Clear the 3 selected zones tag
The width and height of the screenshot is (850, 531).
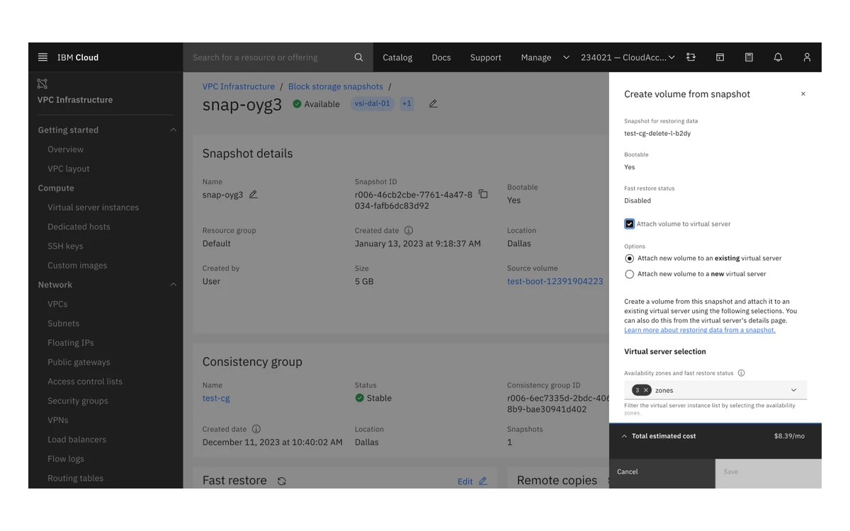point(645,390)
